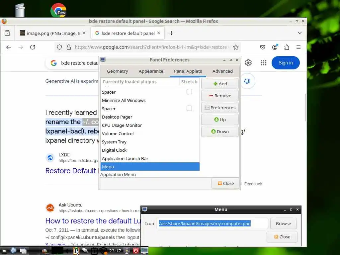Click the Feedback link
The width and height of the screenshot is (340, 255).
click(x=253, y=184)
